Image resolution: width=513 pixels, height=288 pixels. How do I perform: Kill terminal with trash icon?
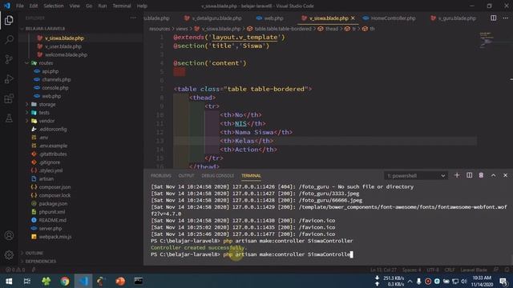(481, 175)
